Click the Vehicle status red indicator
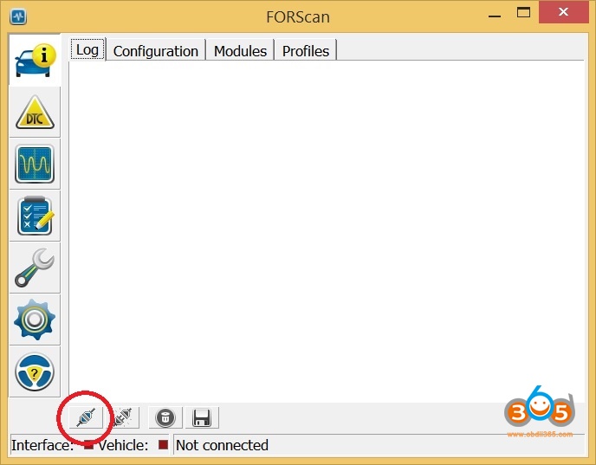Viewport: 596px width, 465px height. 164,445
